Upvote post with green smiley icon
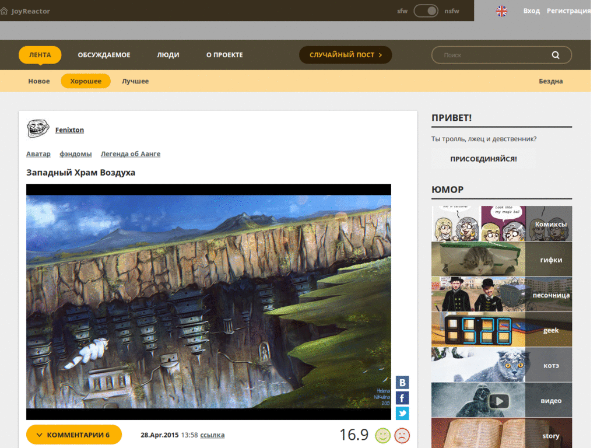The image size is (597, 448). pyautogui.click(x=382, y=435)
